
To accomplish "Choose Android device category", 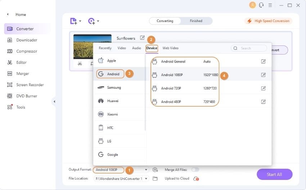I will coord(119,74).
